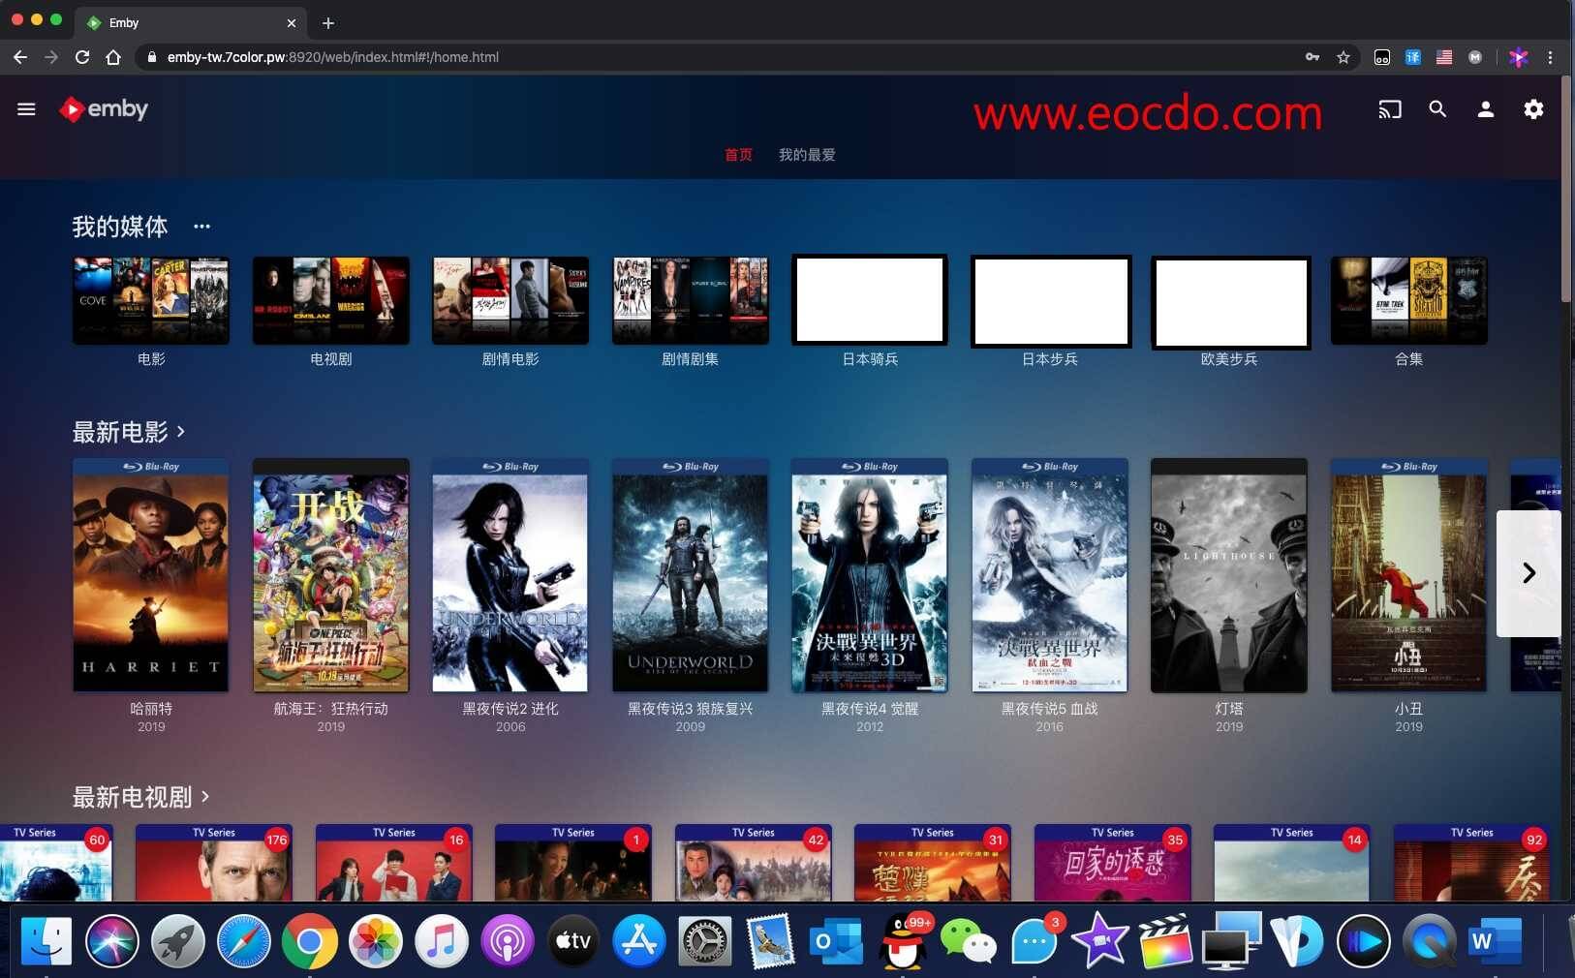Open the user profile icon
The image size is (1575, 978).
pos(1485,109)
